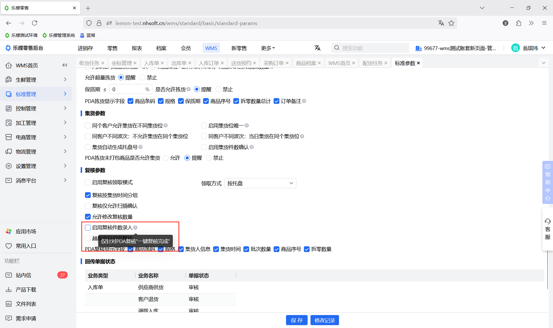The image size is (553, 328).
Task: Open the 进销存 top menu
Action: pos(85,48)
